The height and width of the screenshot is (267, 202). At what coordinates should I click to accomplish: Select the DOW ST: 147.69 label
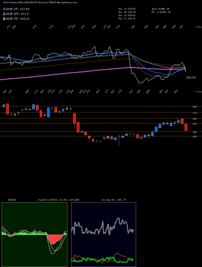coord(17,9)
